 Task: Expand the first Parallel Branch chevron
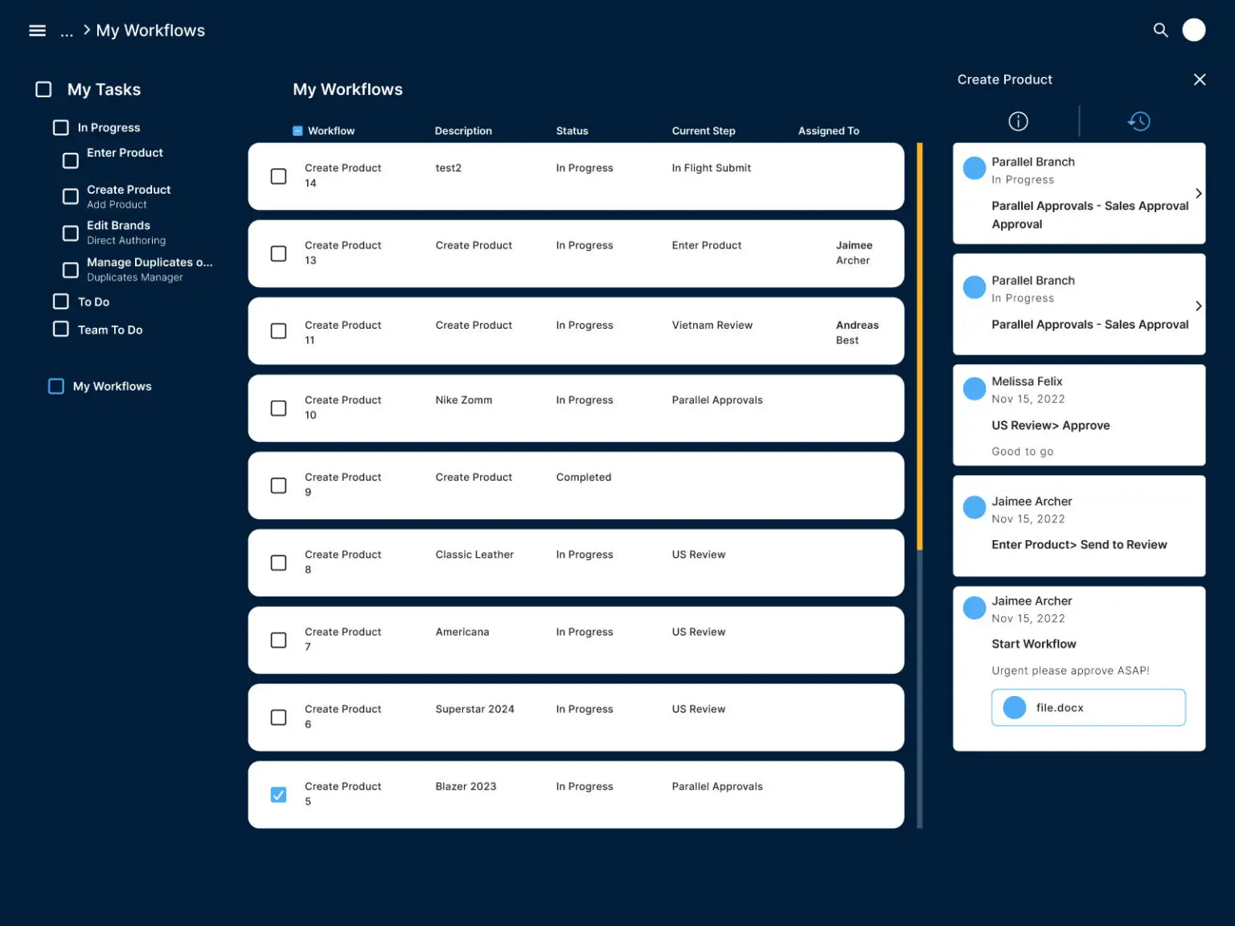click(x=1198, y=194)
